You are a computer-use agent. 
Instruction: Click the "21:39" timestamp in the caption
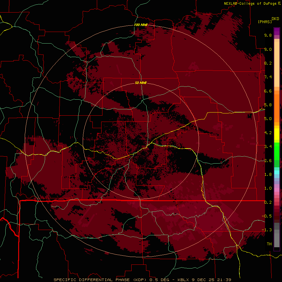point(224,280)
